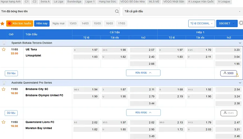Click the Kèo trực tuyến button
This screenshot has width=243, height=139.
(x=20, y=23)
